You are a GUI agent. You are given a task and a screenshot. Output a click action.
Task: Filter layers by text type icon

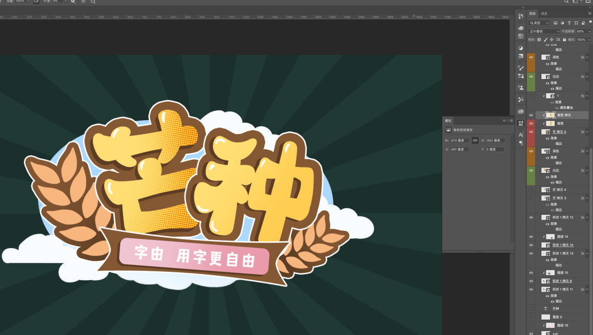(569, 23)
